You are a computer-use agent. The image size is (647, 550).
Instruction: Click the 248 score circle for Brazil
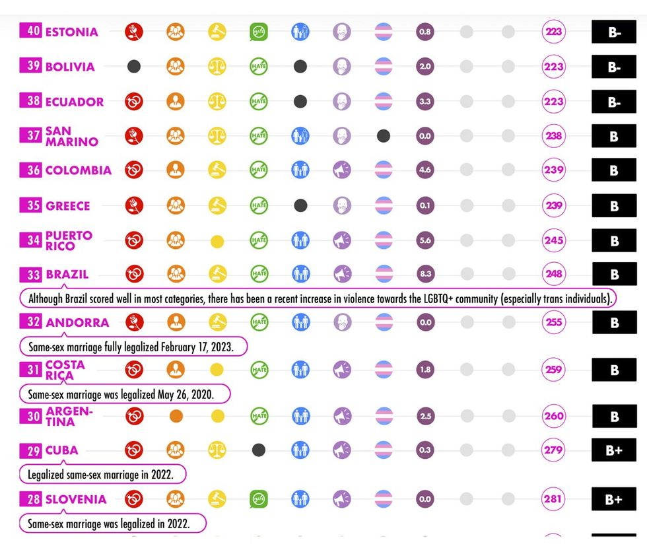tap(553, 273)
